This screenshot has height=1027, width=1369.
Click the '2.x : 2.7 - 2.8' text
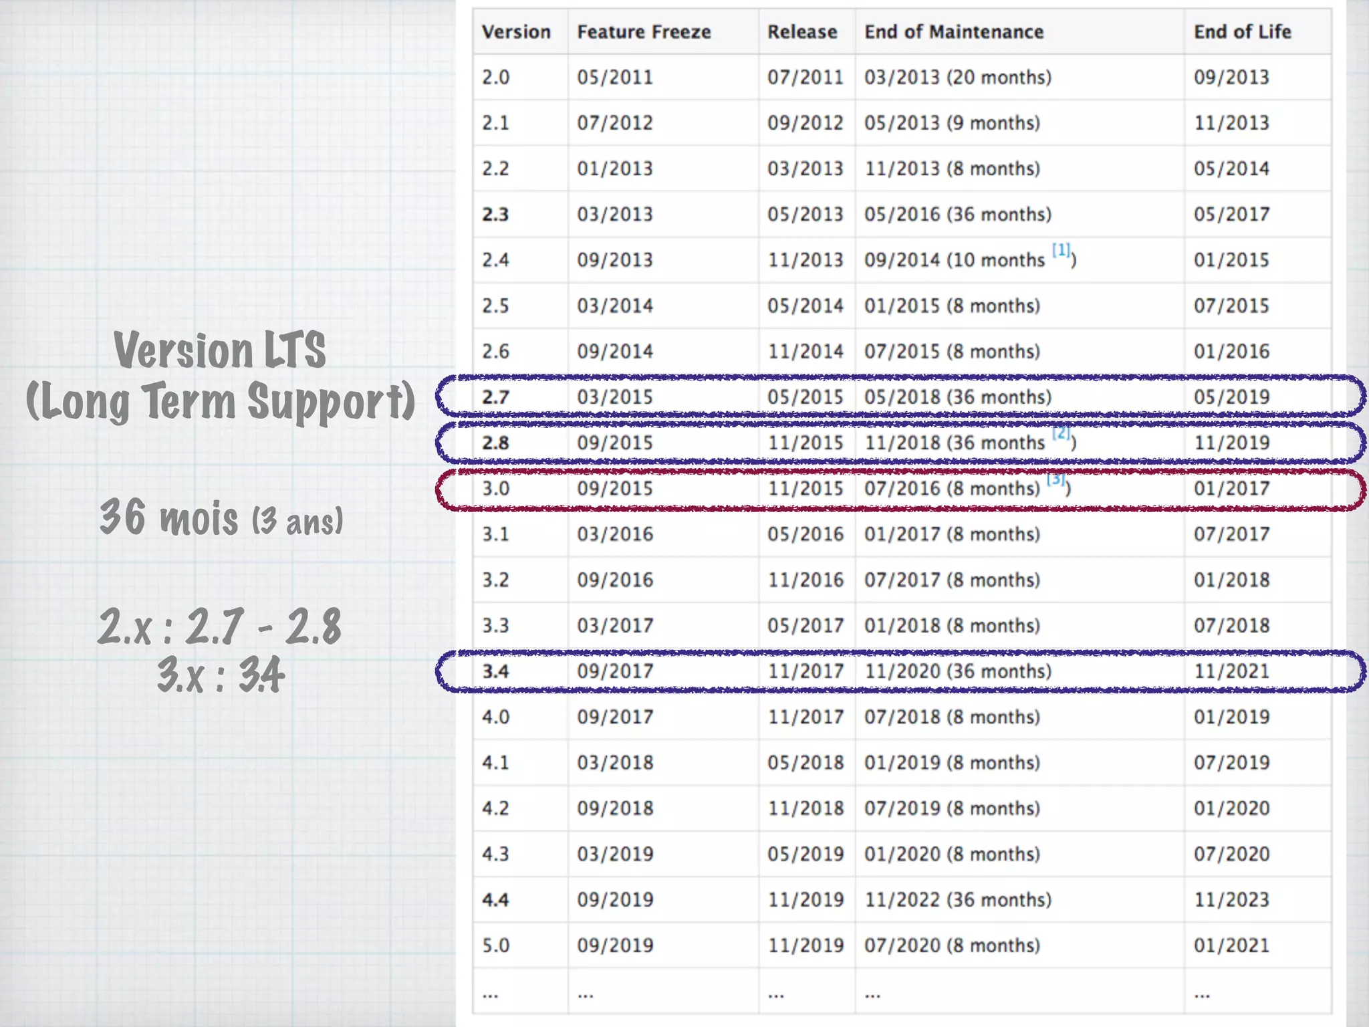click(x=220, y=626)
